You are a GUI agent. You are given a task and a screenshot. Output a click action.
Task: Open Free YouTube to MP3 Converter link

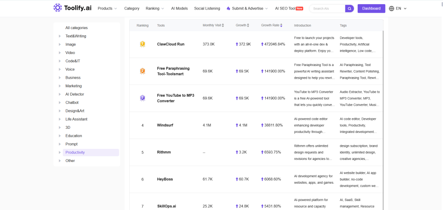click(x=176, y=98)
